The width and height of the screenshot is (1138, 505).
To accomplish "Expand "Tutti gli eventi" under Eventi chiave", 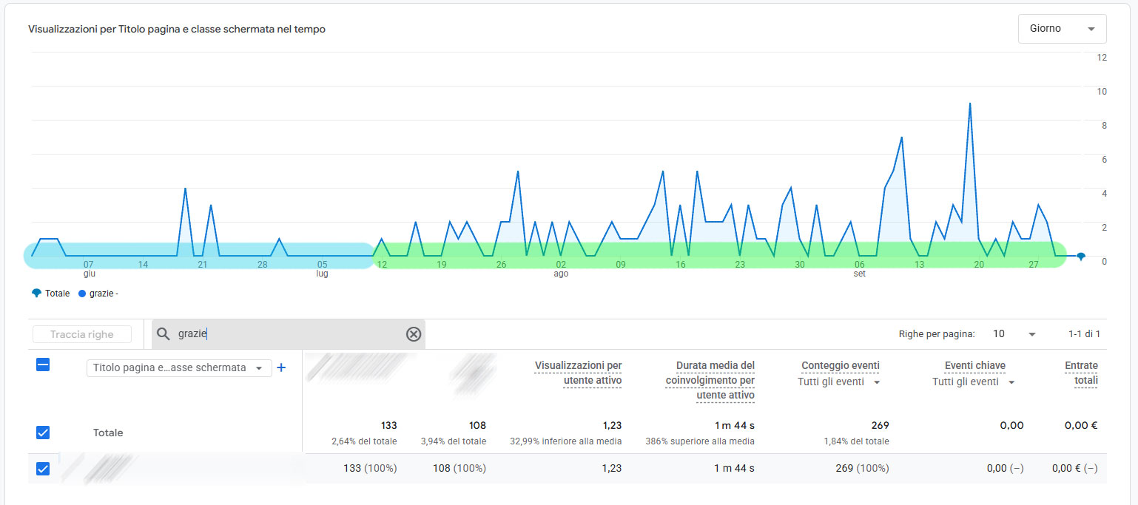I will click(x=973, y=382).
